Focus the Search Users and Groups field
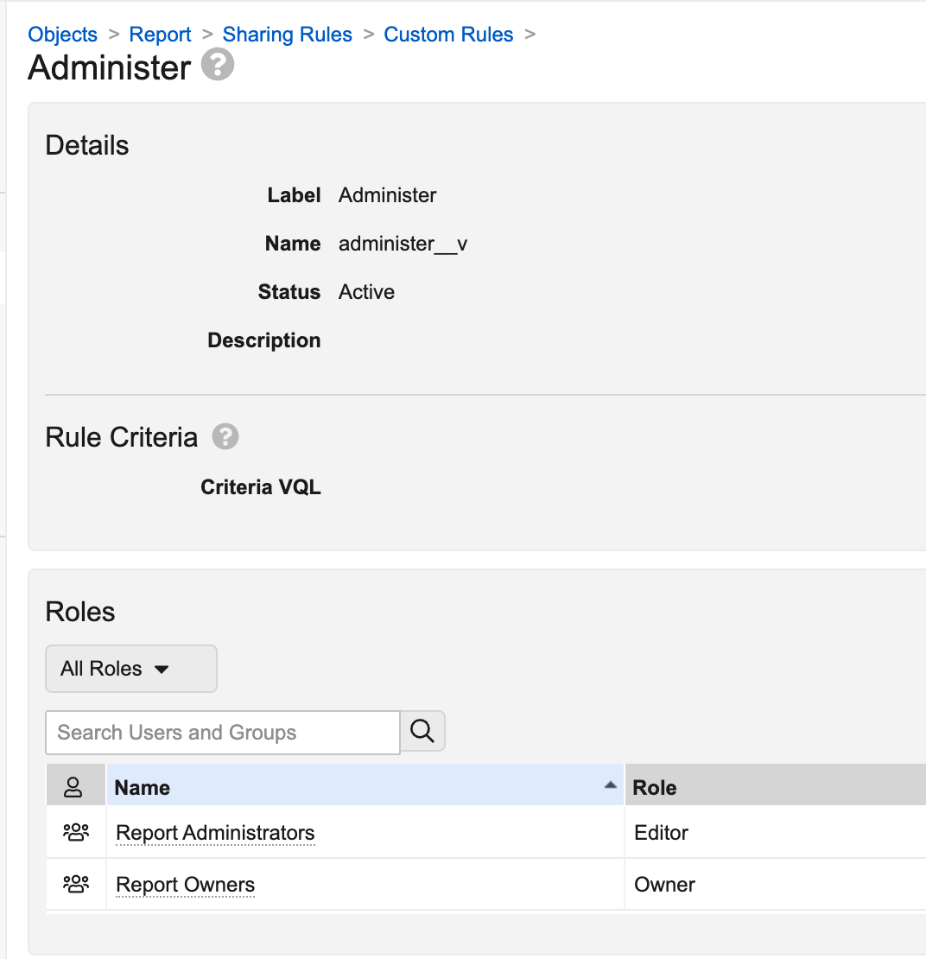Viewport: 926px width, 959px height. [222, 733]
